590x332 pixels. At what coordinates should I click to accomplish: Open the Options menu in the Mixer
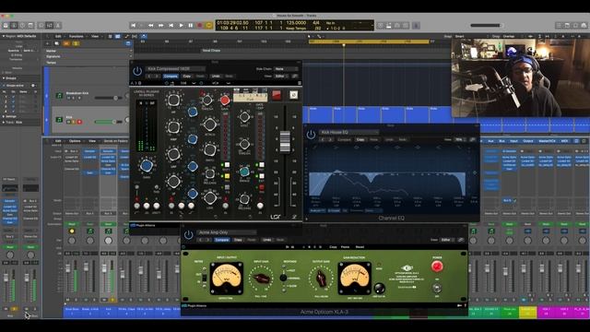[75, 141]
